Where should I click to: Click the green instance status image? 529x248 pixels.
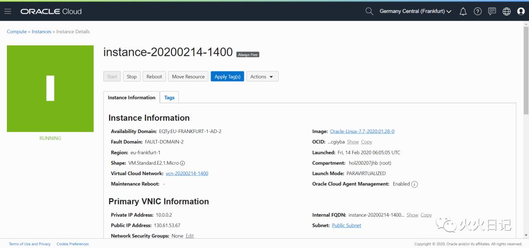click(x=50, y=89)
